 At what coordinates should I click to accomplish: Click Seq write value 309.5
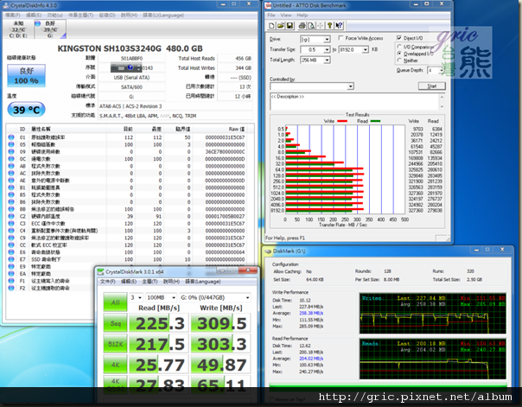click(x=221, y=323)
